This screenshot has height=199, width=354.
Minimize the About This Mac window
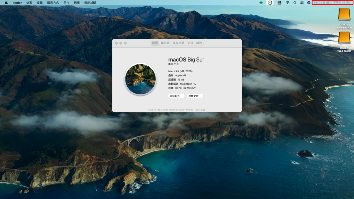click(121, 43)
